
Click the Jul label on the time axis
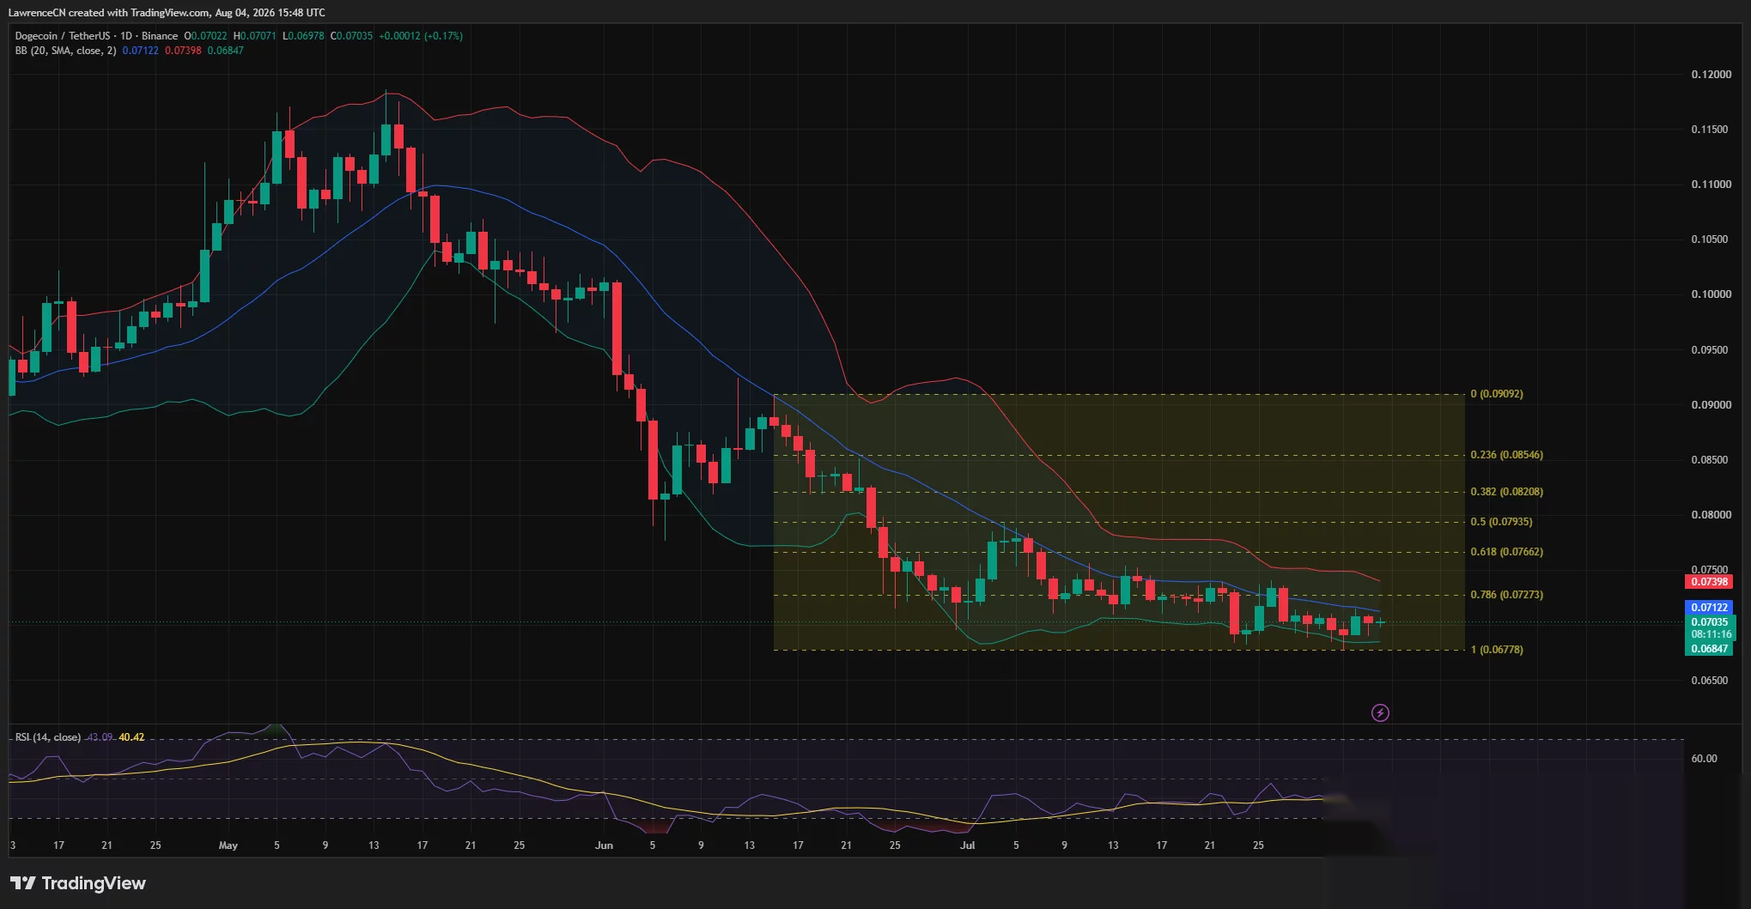pos(968,845)
